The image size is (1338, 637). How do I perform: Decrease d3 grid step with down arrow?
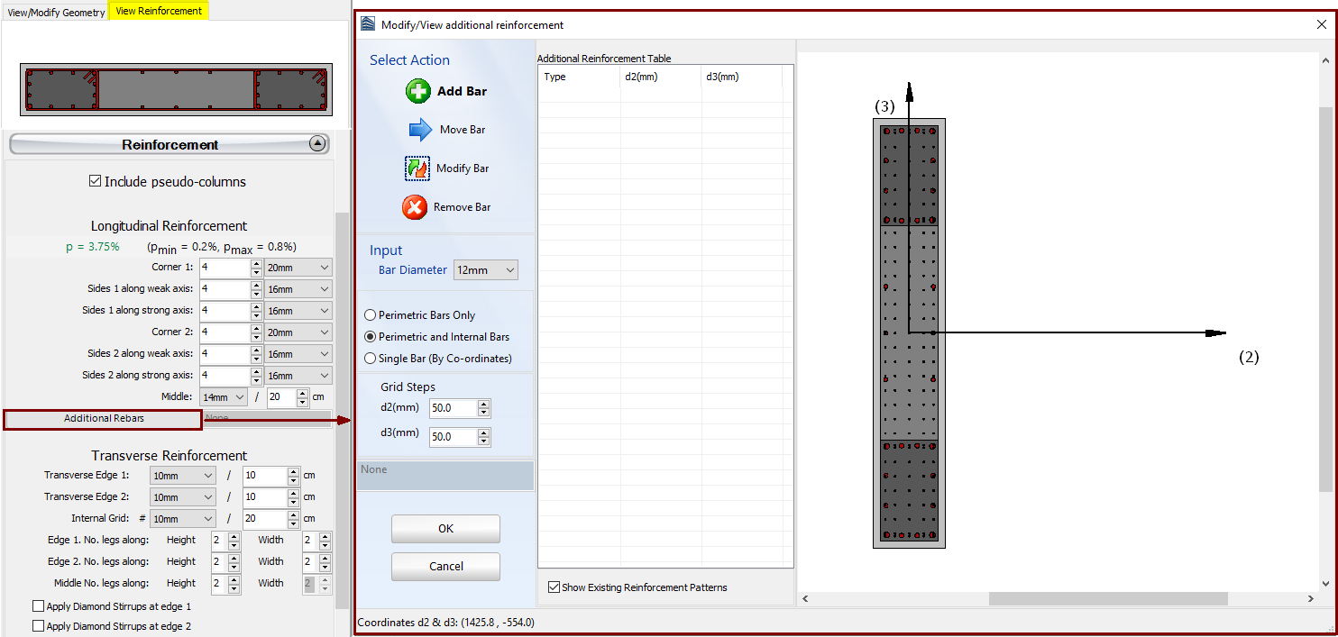[x=484, y=441]
